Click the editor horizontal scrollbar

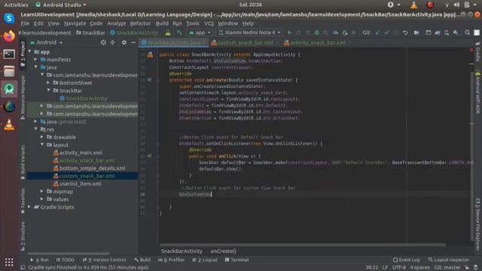tap(303, 245)
